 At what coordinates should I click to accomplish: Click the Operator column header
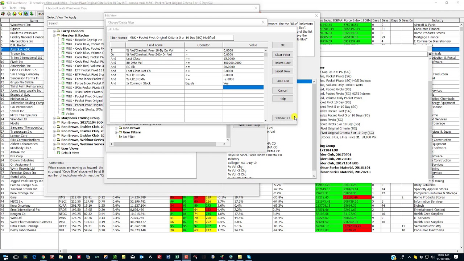coord(203,45)
